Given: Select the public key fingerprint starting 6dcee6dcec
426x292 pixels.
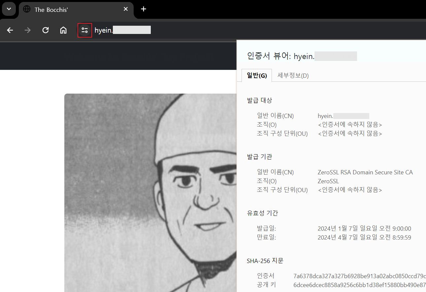Looking at the screenshot, I should (360, 285).
